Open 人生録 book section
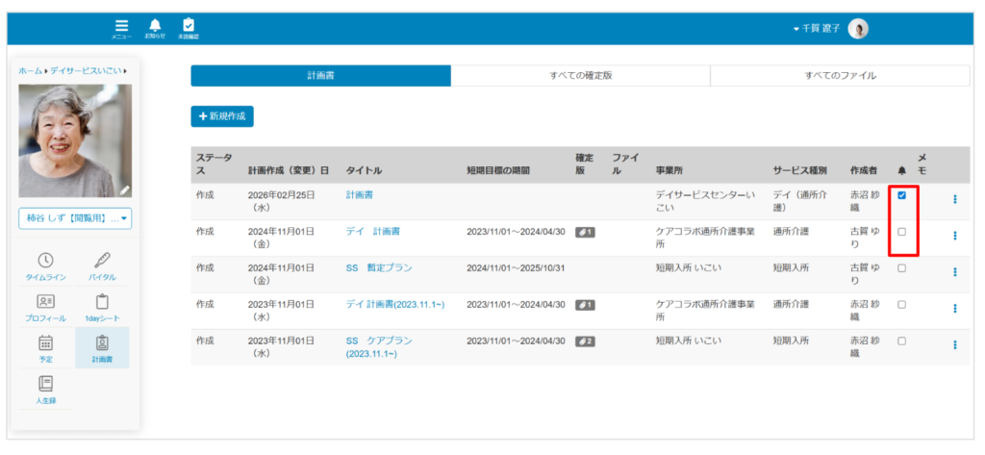 (46, 390)
